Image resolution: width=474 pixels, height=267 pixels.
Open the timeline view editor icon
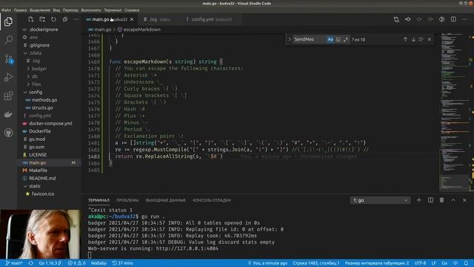pos(442,19)
